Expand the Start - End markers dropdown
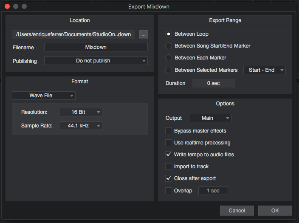This screenshot has width=299, height=223. (x=264, y=70)
